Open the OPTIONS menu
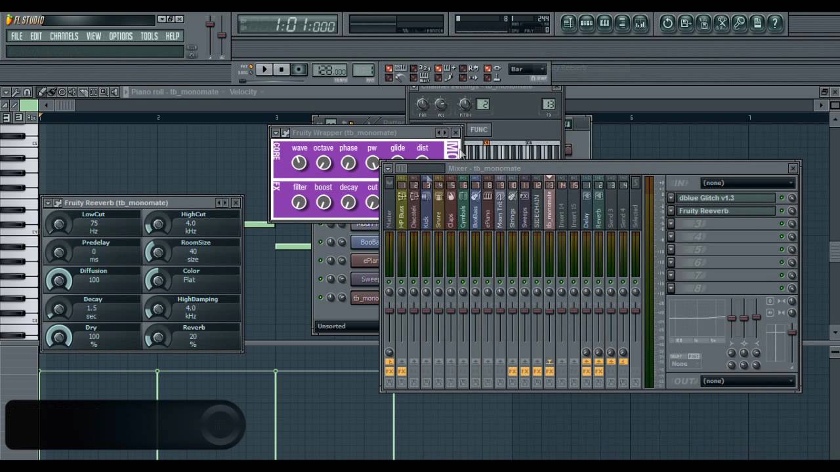 tap(121, 36)
